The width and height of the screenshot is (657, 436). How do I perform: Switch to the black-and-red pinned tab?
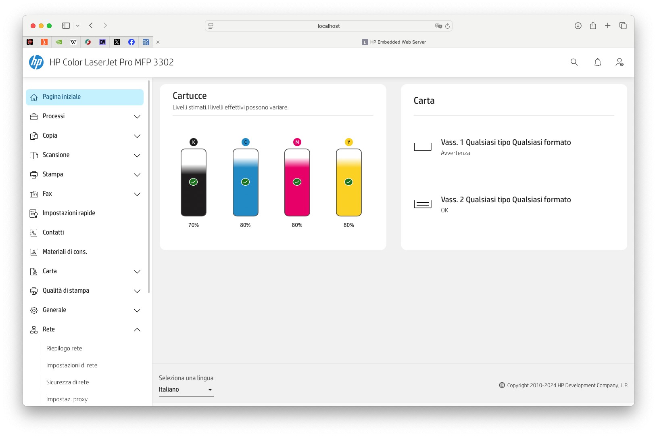tap(30, 42)
